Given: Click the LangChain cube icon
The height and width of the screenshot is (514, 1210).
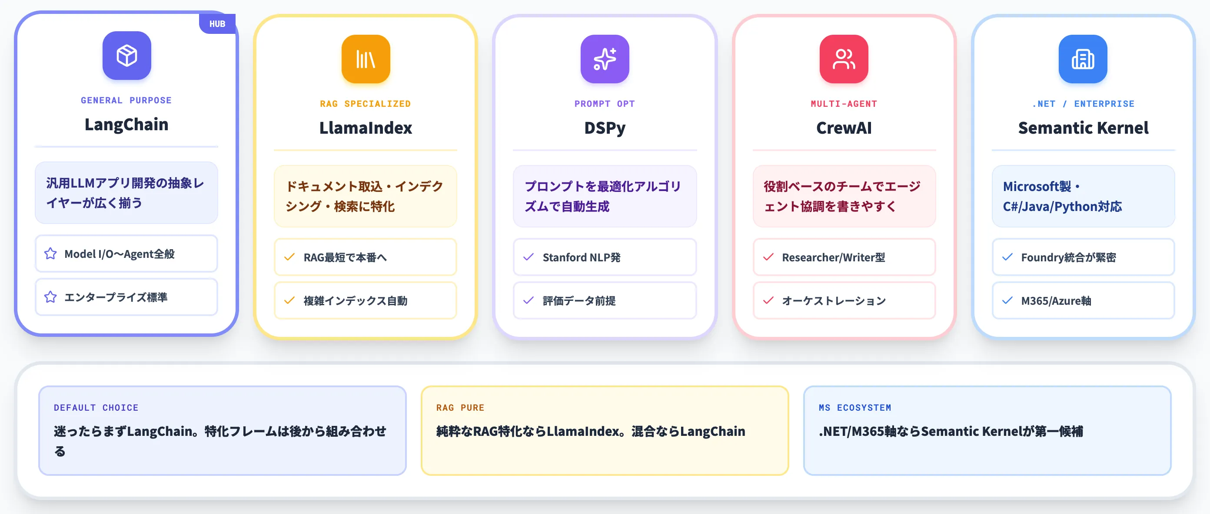Looking at the screenshot, I should [127, 55].
